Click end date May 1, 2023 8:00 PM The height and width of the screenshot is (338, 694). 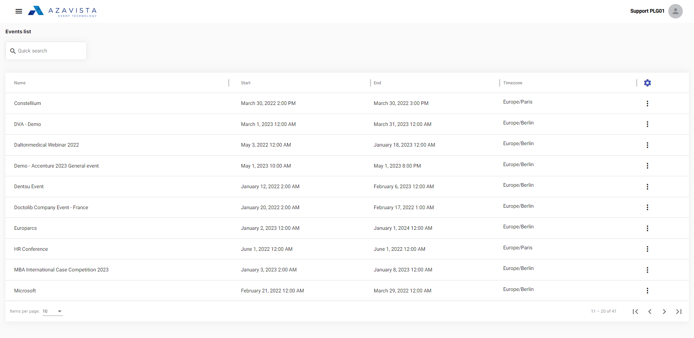pyautogui.click(x=397, y=166)
